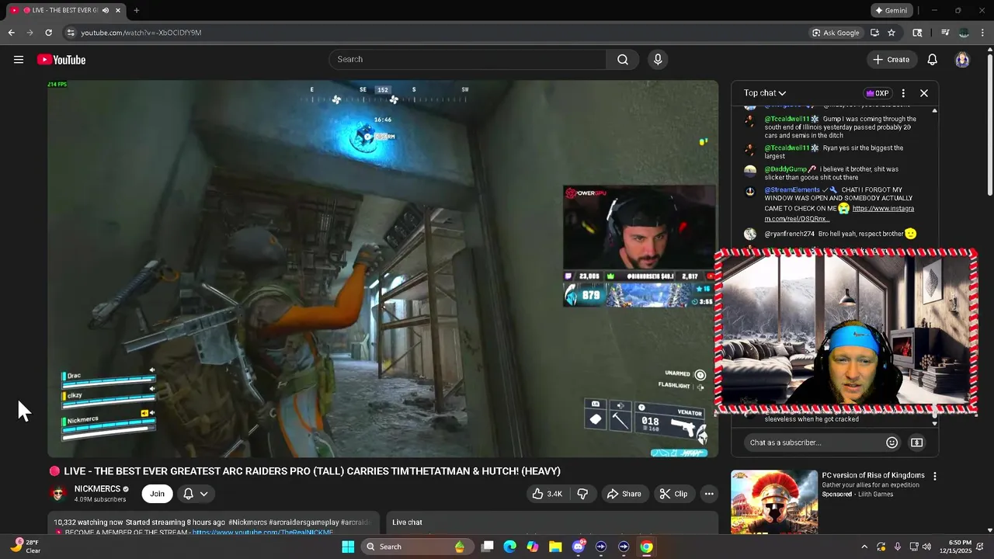This screenshot has height=559, width=994.
Task: Mute the tab audio speaker icon
Action: (x=106, y=10)
